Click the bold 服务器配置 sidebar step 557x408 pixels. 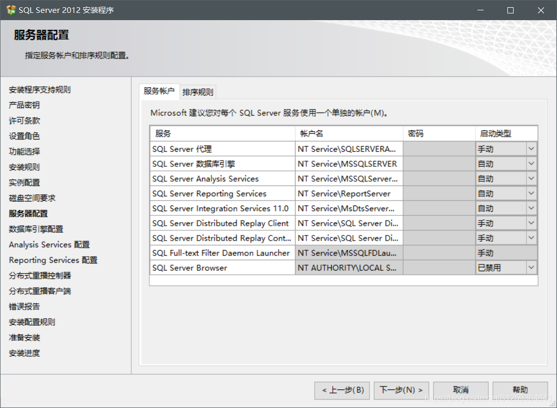pos(28,213)
